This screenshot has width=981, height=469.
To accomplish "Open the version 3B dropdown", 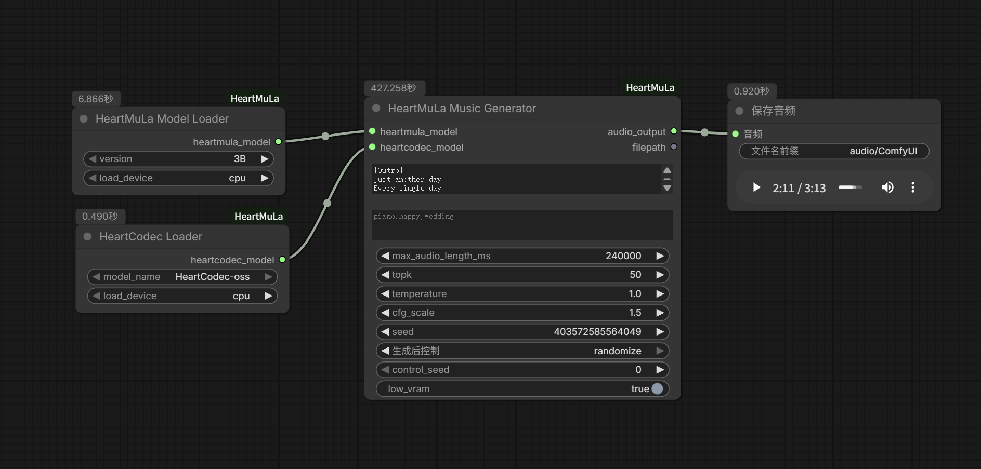I will pos(178,159).
